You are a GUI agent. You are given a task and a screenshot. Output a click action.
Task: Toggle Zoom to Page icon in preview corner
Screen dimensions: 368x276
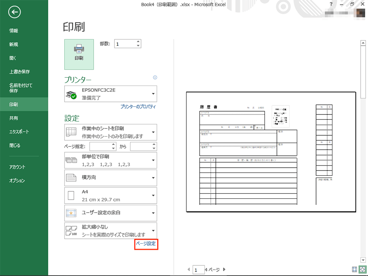tap(363, 269)
